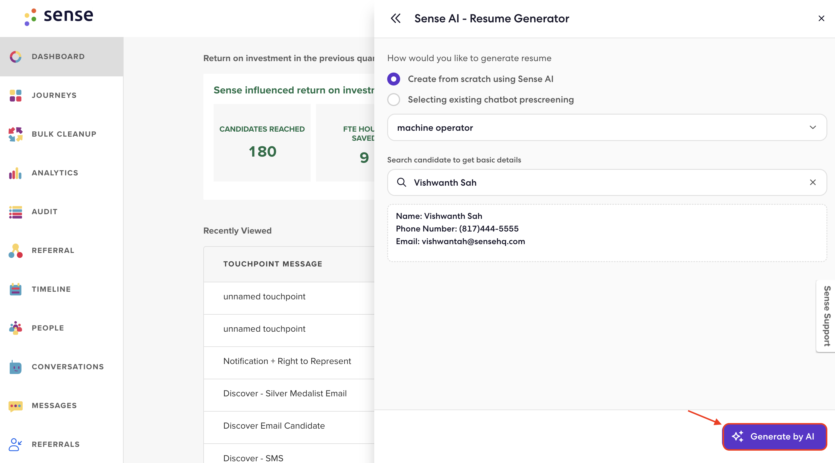Image resolution: width=835 pixels, height=463 pixels.
Task: Open the Conversations chatbot icon
Action: (x=16, y=367)
